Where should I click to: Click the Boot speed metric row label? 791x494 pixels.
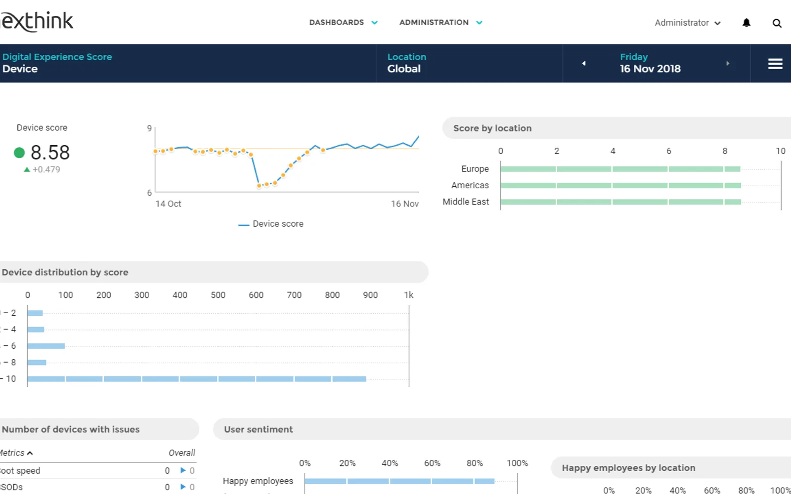coord(20,471)
